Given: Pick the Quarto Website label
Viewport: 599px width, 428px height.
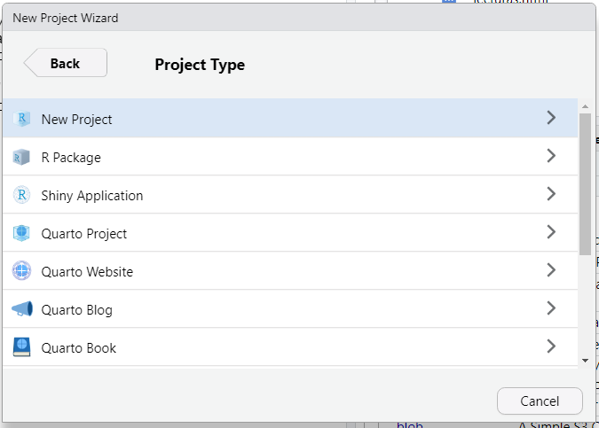Looking at the screenshot, I should [x=87, y=272].
